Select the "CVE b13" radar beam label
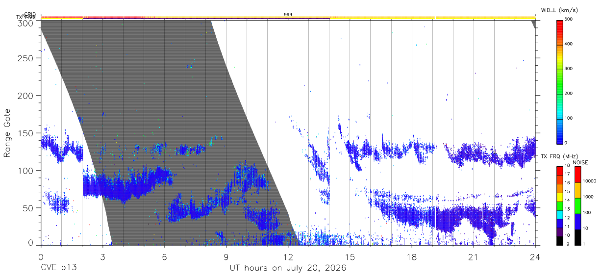 [58, 268]
